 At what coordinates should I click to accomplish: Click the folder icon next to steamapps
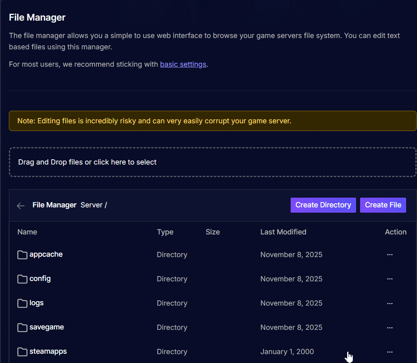22,351
